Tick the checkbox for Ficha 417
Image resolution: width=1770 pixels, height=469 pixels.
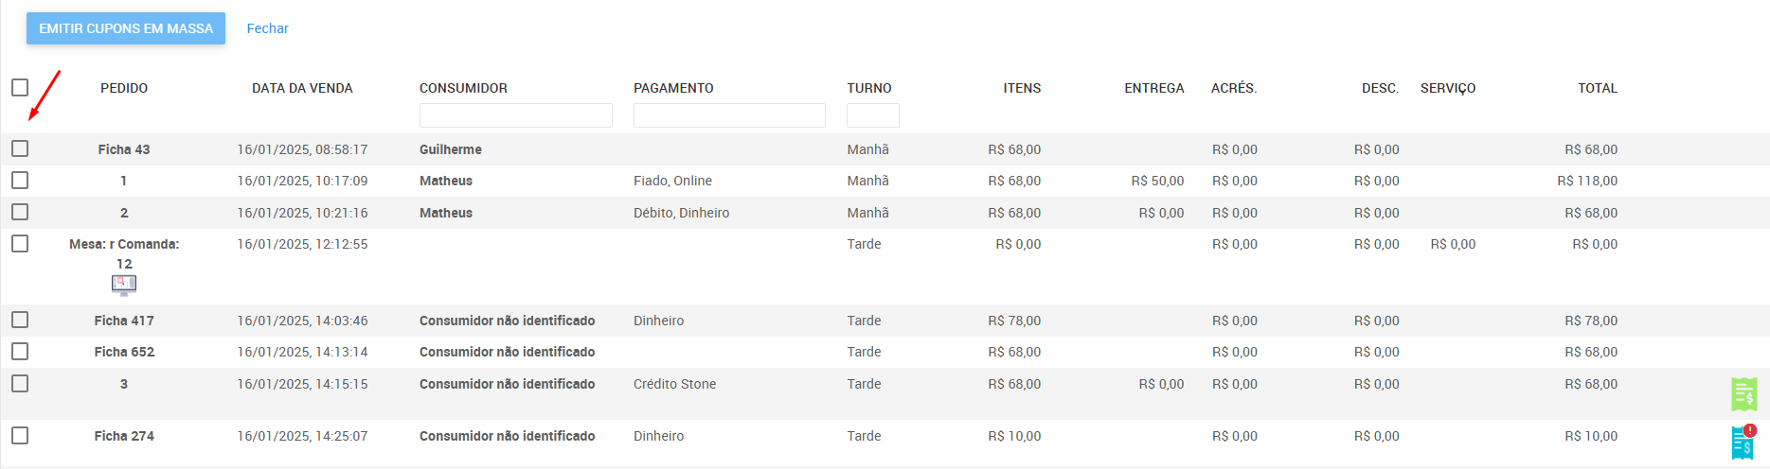[20, 320]
